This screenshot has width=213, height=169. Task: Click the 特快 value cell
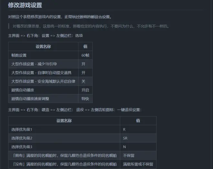pyautogui.click(x=85, y=99)
